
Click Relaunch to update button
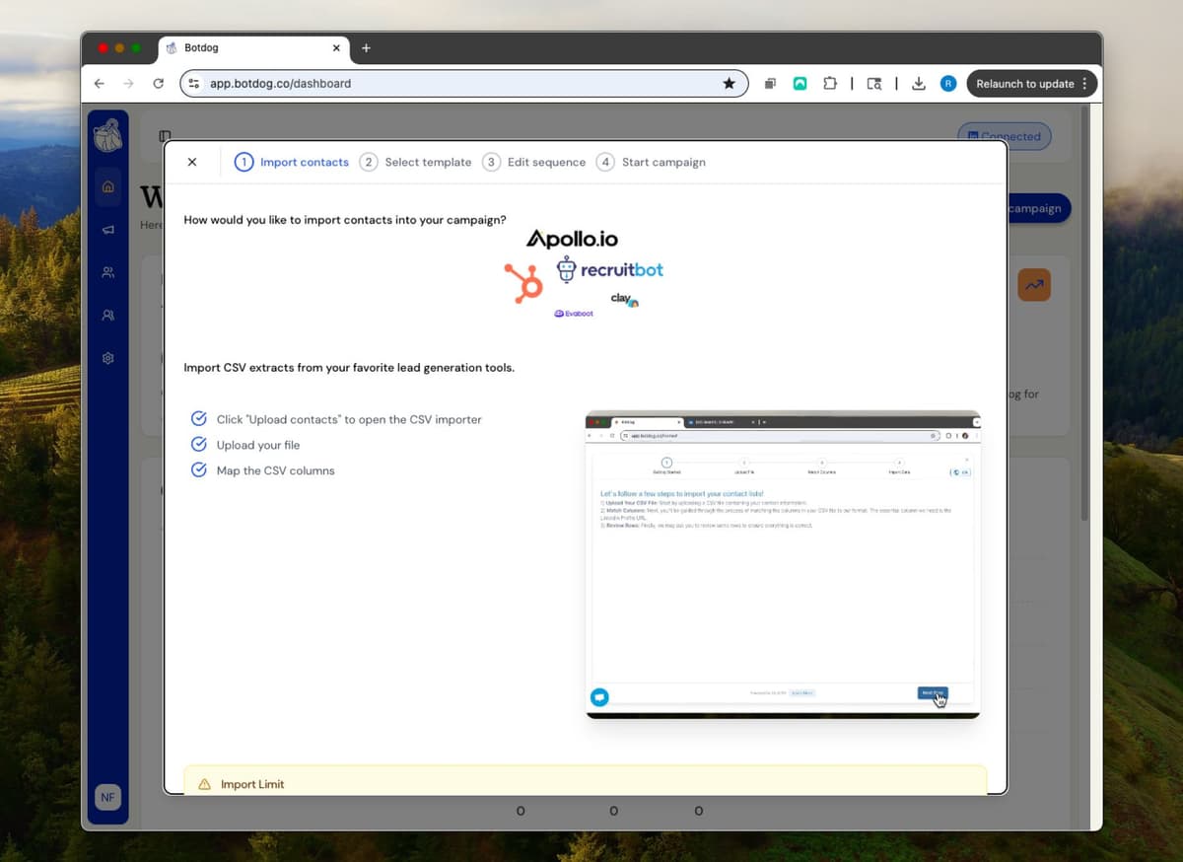pyautogui.click(x=1031, y=84)
